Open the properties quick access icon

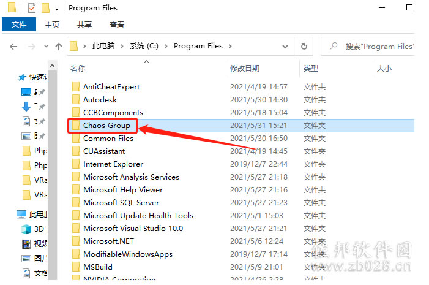pos(32,8)
